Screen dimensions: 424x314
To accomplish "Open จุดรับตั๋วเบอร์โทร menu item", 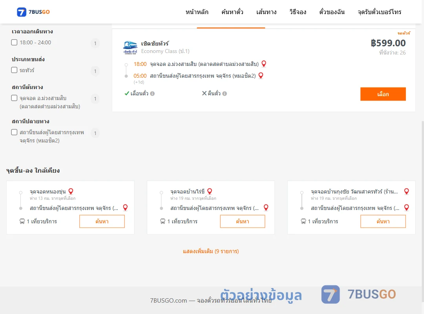I will coord(379,12).
